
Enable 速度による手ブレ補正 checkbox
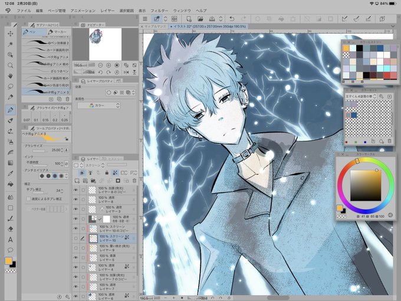coord(28,199)
